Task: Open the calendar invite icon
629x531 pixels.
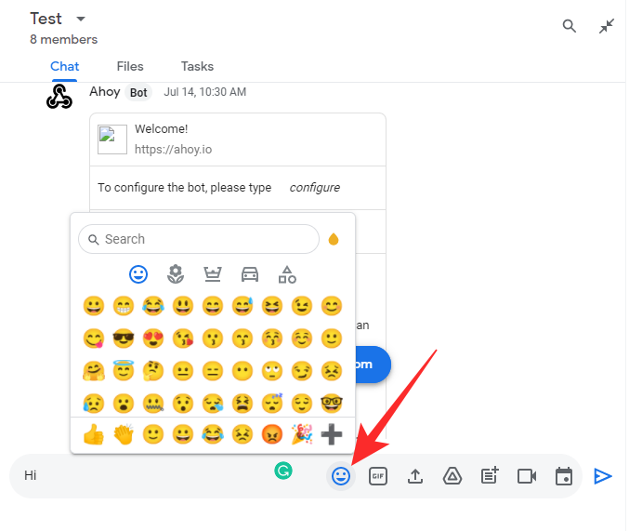Action: tap(564, 476)
